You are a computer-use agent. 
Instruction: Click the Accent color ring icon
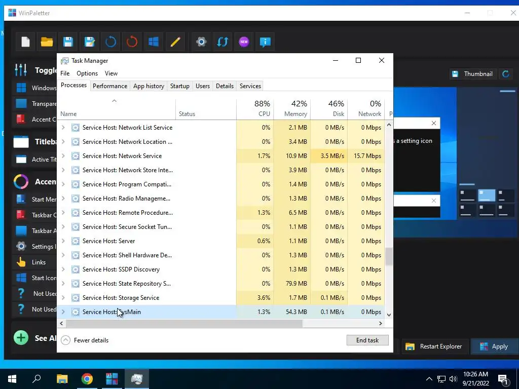click(x=21, y=182)
